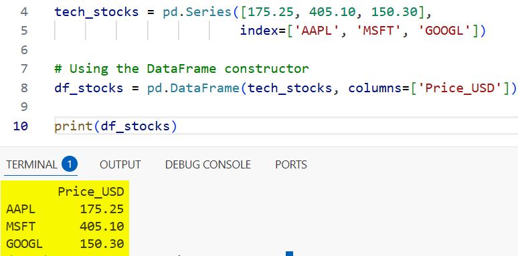Screen dimensions: 518x256
Task: Click the index keyword on line 5
Action: [x=259, y=31]
